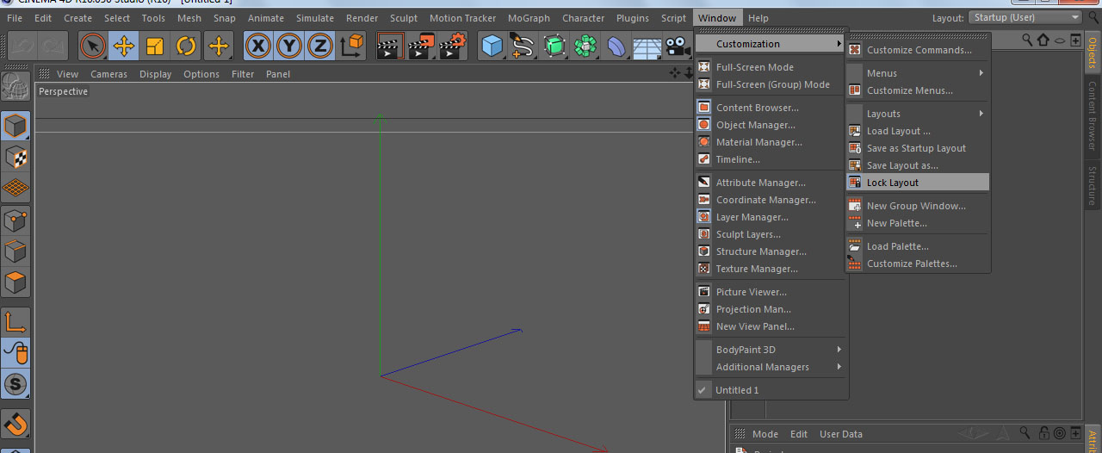Select the spline pen tool icon

point(523,46)
